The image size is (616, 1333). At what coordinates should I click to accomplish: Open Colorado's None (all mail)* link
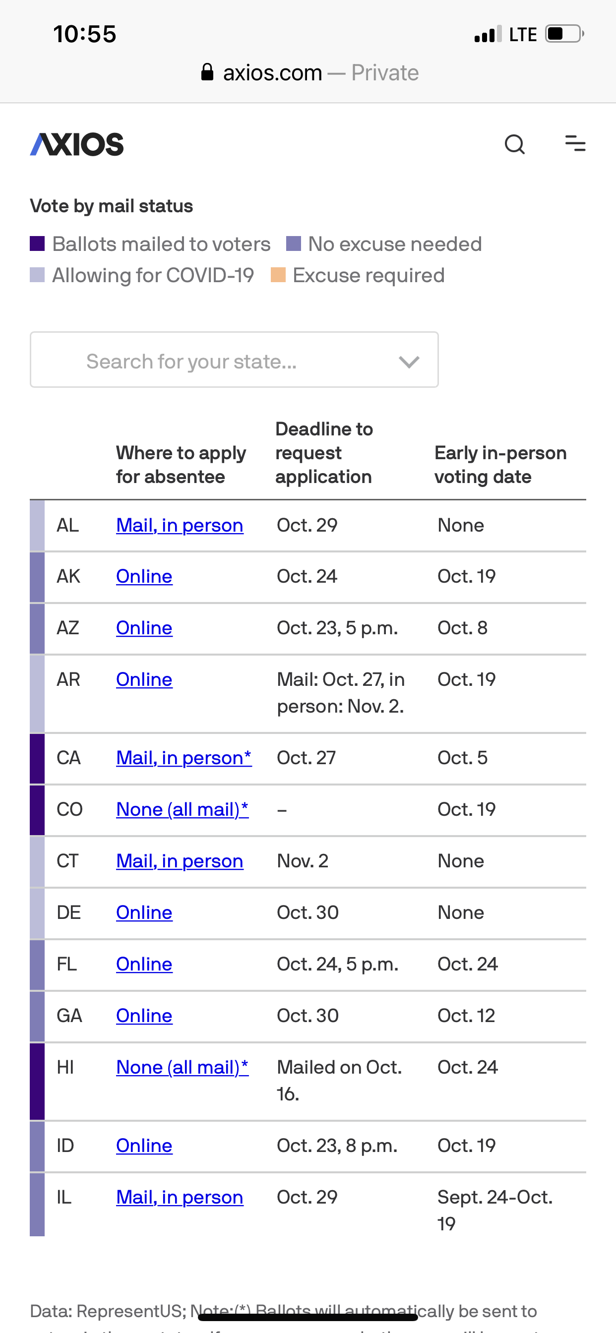pos(182,809)
